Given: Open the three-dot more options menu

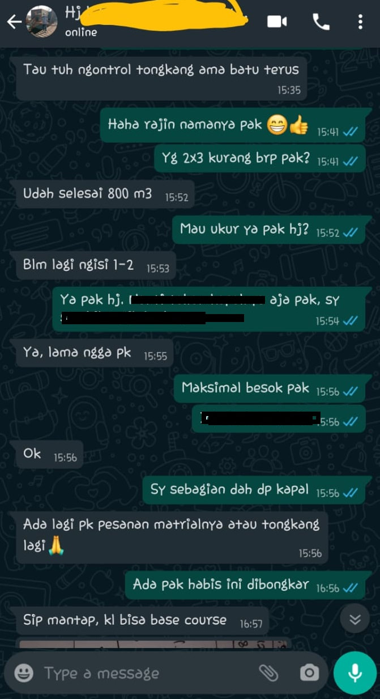Looking at the screenshot, I should click(360, 22).
